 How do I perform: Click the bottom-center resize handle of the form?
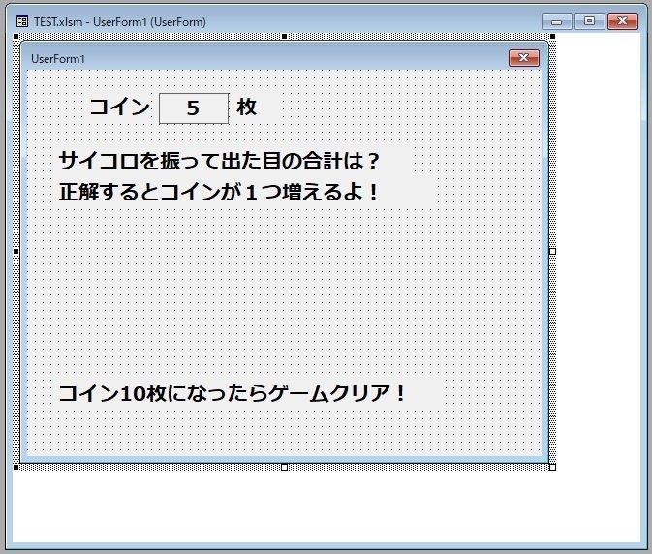click(285, 468)
